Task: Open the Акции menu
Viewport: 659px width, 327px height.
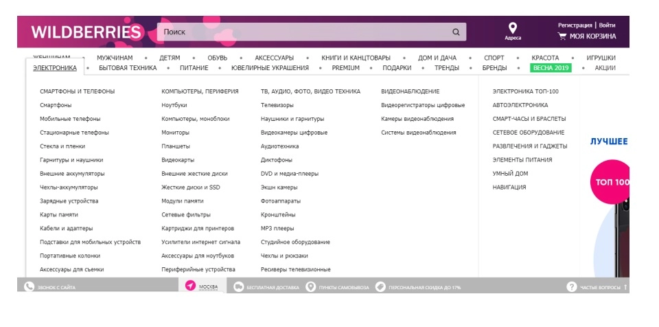Action: coord(605,68)
